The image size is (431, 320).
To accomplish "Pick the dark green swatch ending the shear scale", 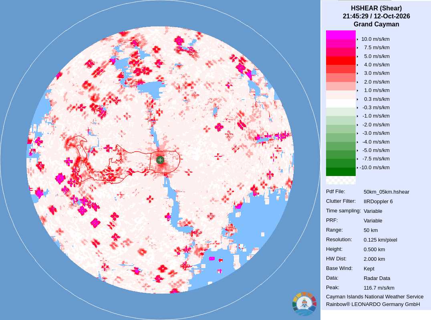I will [340, 172].
